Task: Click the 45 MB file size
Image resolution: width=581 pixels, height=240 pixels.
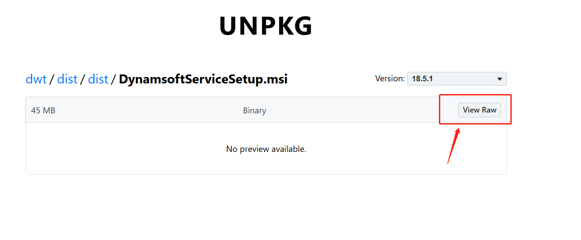Action: tap(43, 110)
